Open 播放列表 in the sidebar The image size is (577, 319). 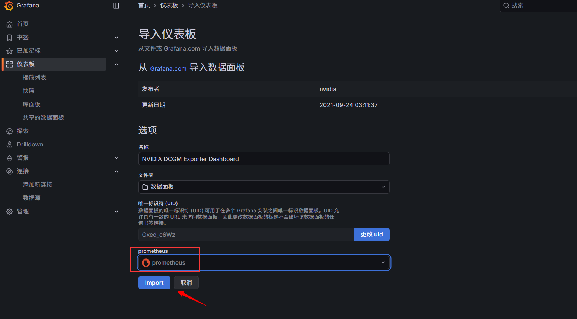point(35,77)
